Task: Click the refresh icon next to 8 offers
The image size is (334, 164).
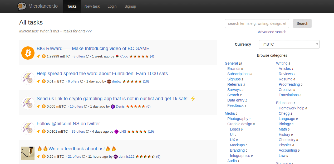Action: click(87, 56)
